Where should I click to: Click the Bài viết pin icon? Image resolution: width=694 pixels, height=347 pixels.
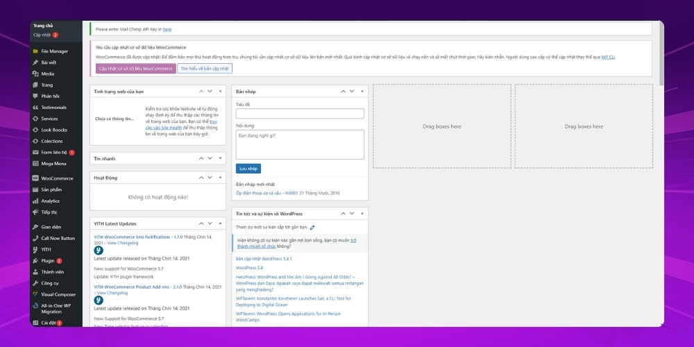pos(35,62)
